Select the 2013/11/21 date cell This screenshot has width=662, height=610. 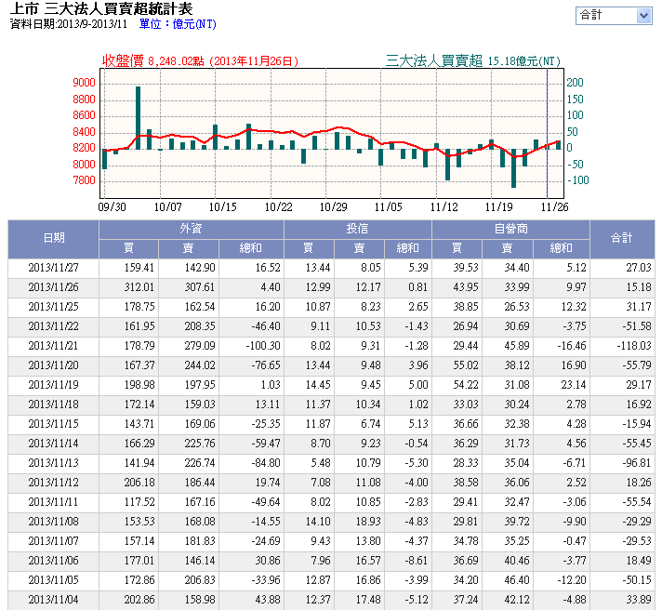click(x=54, y=346)
